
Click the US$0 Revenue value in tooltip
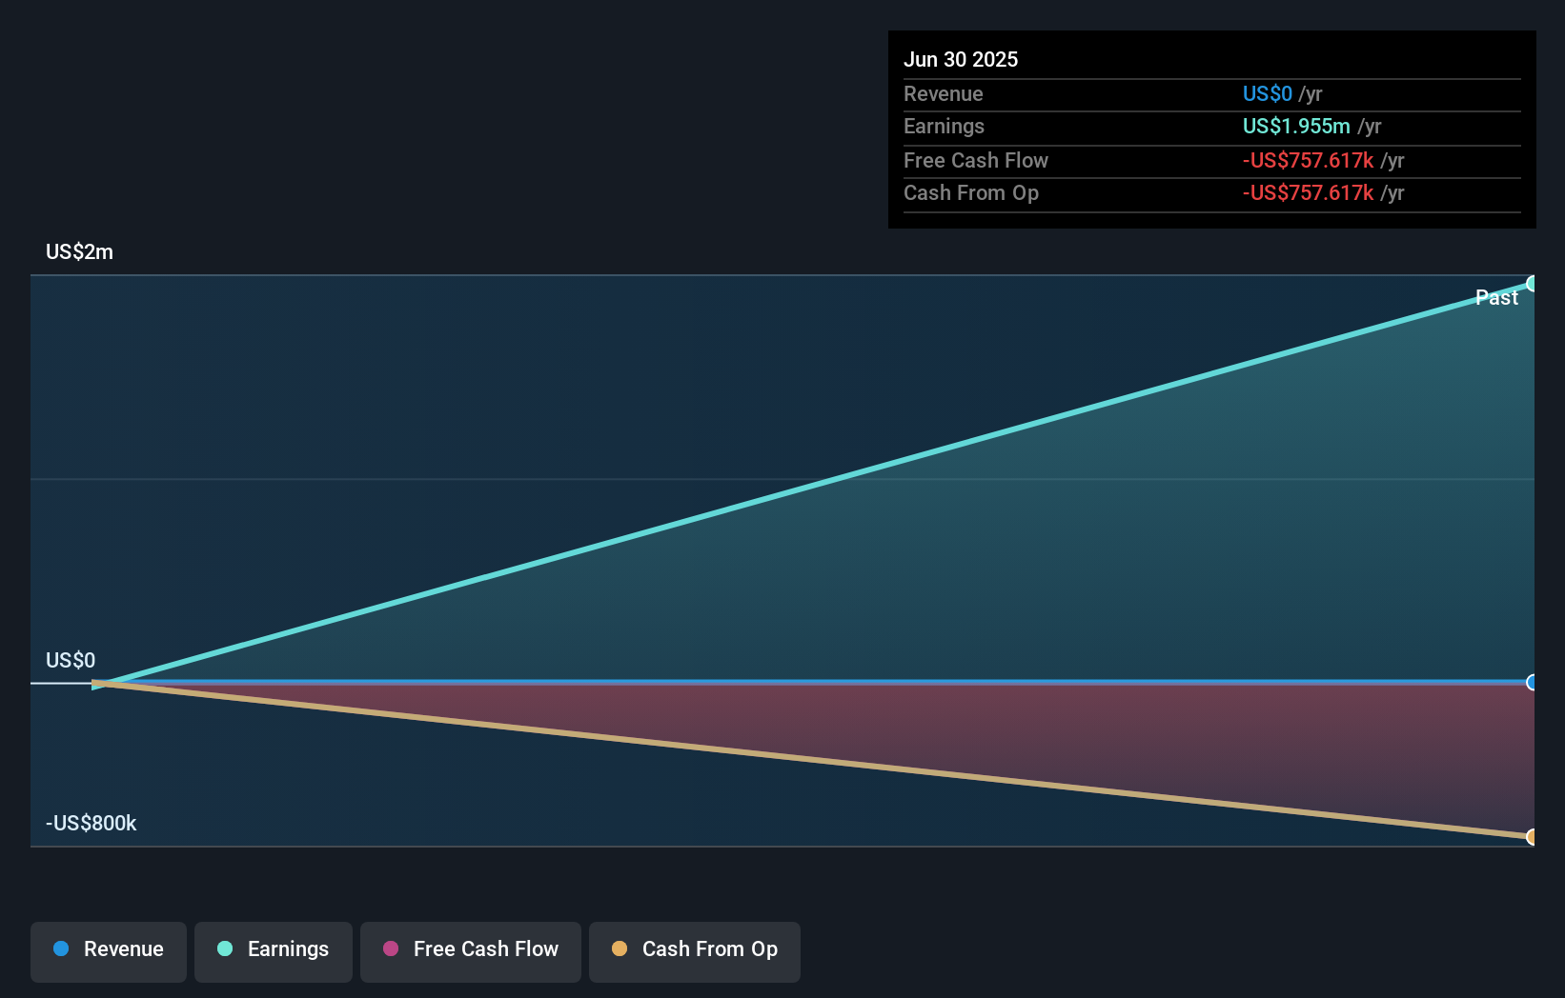[x=1268, y=93]
